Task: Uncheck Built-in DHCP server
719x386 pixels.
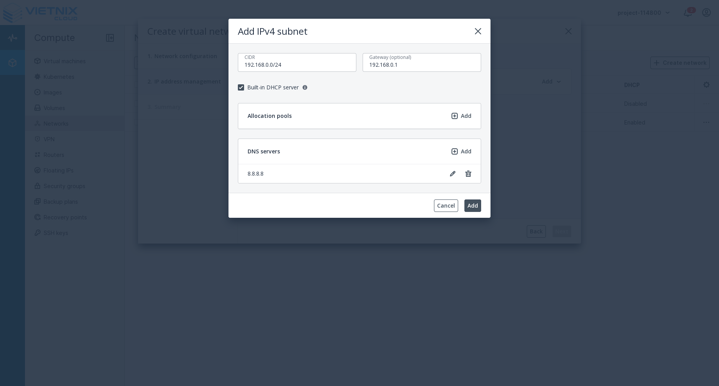Action: pos(241,87)
